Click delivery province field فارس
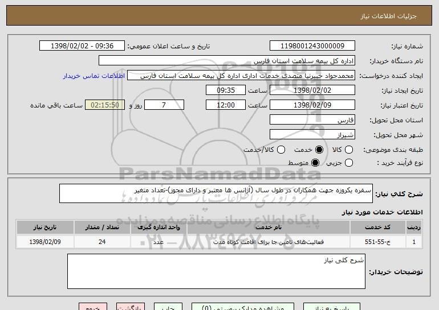The height and width of the screenshot is (310, 439). [x=312, y=120]
